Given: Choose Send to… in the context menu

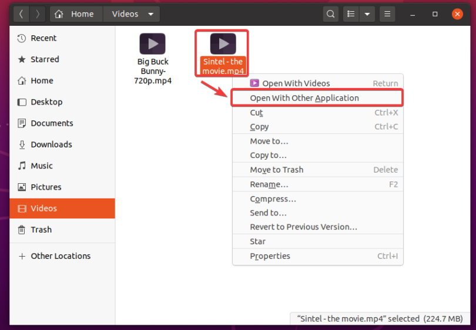Looking at the screenshot, I should click(318, 213).
